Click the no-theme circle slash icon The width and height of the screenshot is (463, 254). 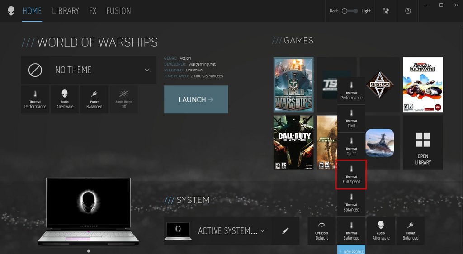(35, 70)
